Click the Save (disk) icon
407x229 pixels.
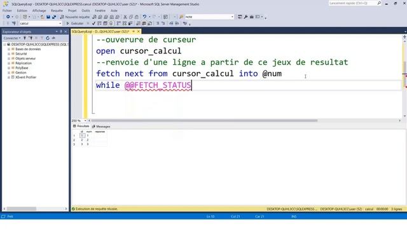48,17
